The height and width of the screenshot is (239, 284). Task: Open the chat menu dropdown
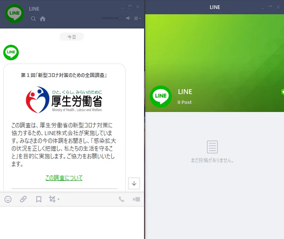[x=138, y=18]
